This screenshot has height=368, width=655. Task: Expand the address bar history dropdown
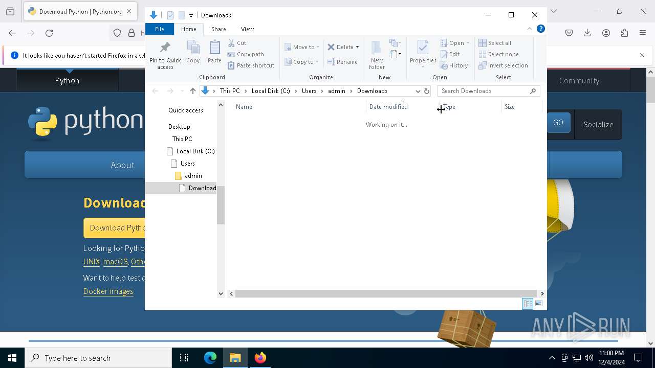tap(418, 91)
